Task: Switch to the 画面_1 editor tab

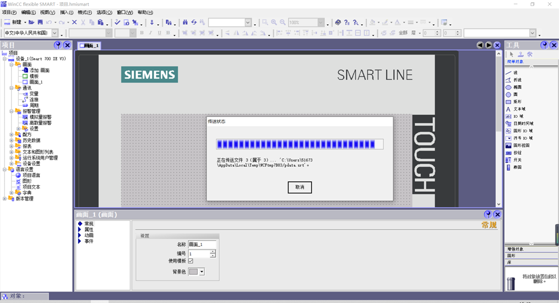Action: [x=89, y=46]
